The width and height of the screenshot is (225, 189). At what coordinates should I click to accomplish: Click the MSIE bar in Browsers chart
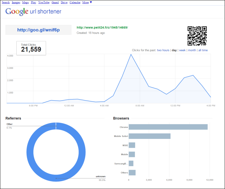[x=132, y=145]
